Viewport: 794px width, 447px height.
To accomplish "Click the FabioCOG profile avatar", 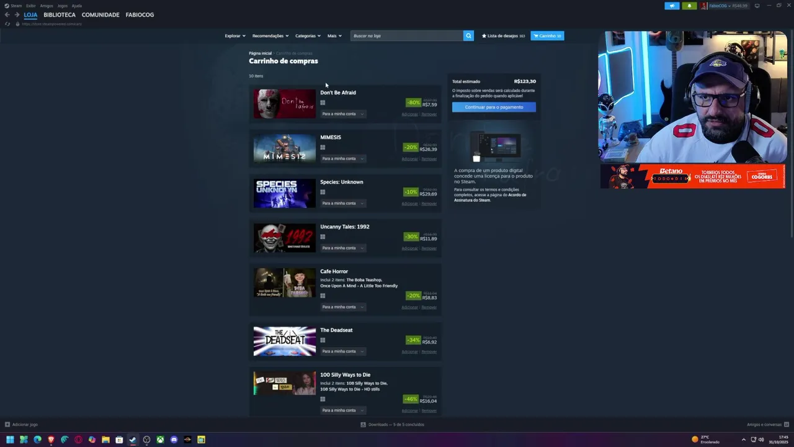I will [704, 6].
